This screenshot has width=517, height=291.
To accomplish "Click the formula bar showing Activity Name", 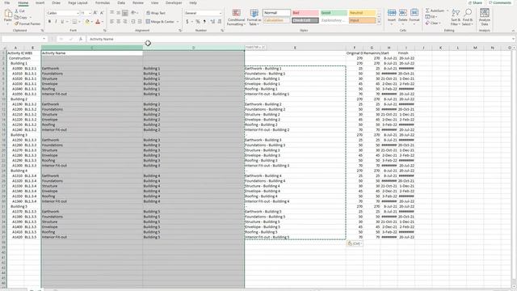I will point(301,39).
